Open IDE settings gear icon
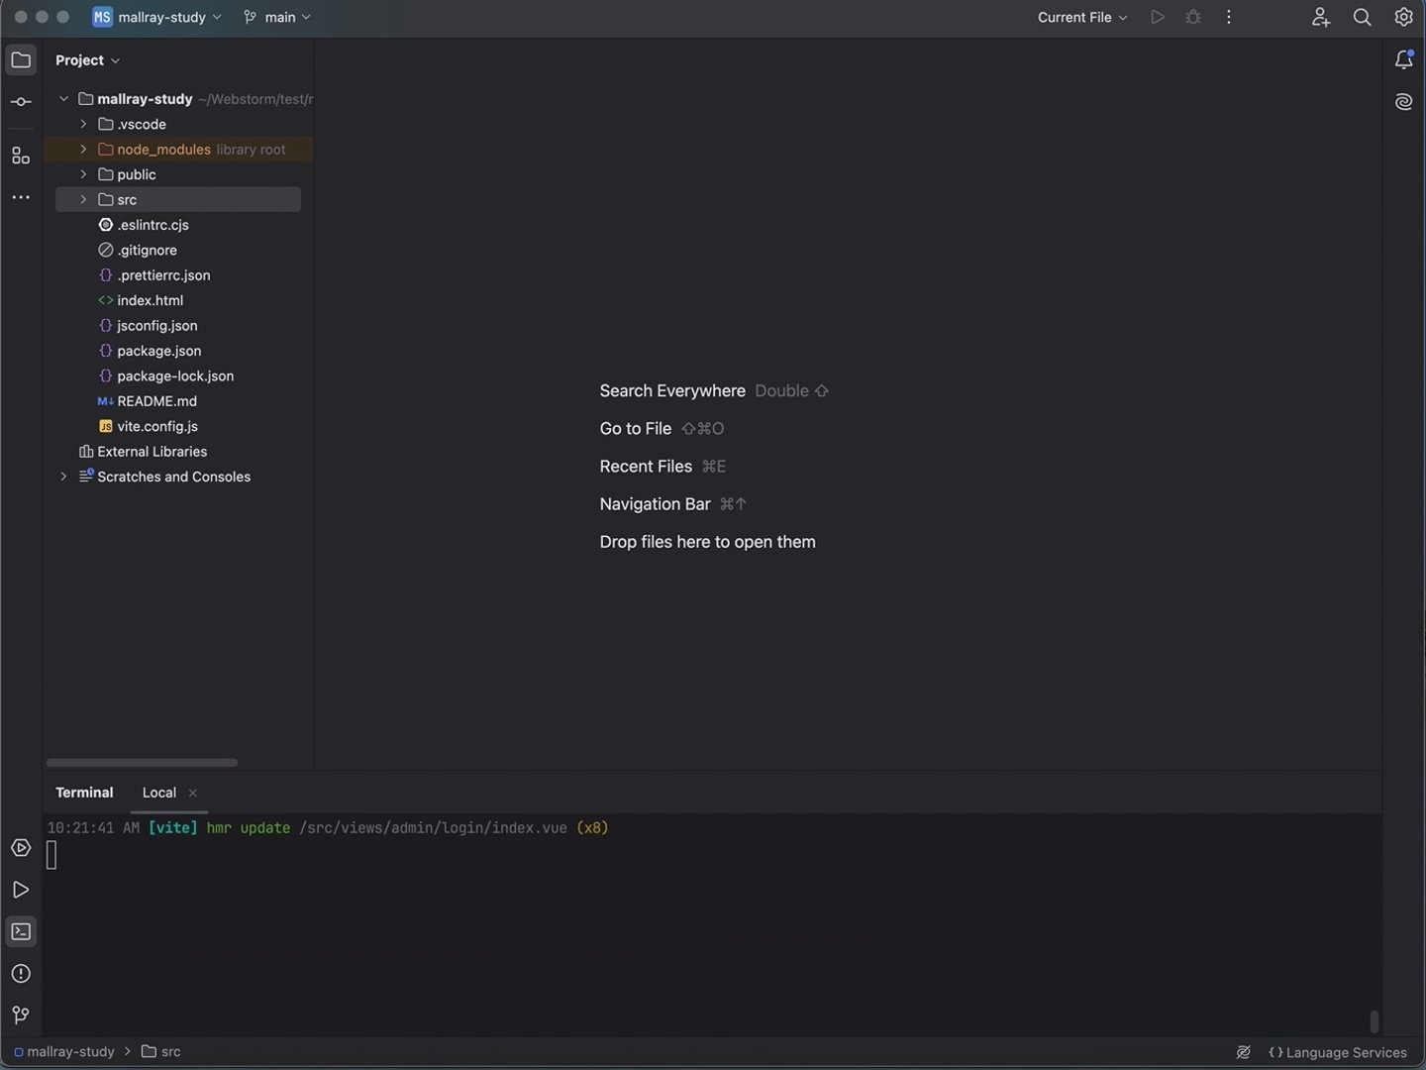 pyautogui.click(x=1403, y=17)
